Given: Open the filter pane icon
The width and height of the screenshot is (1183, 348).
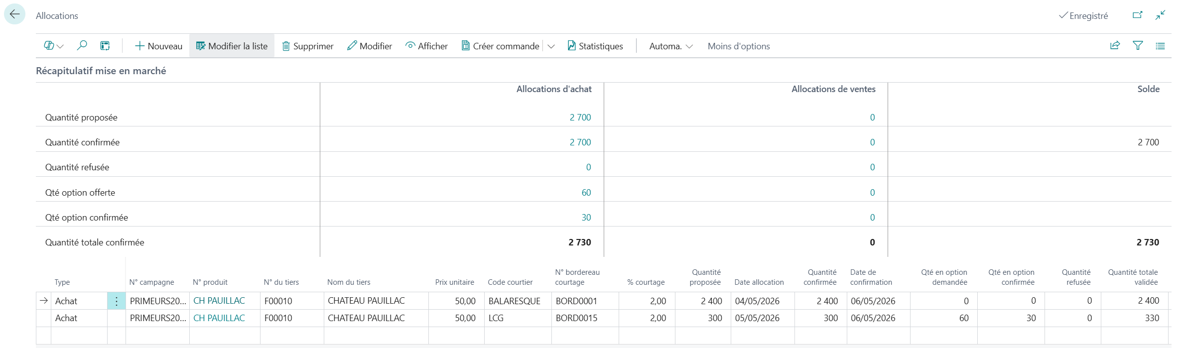Looking at the screenshot, I should [1138, 46].
